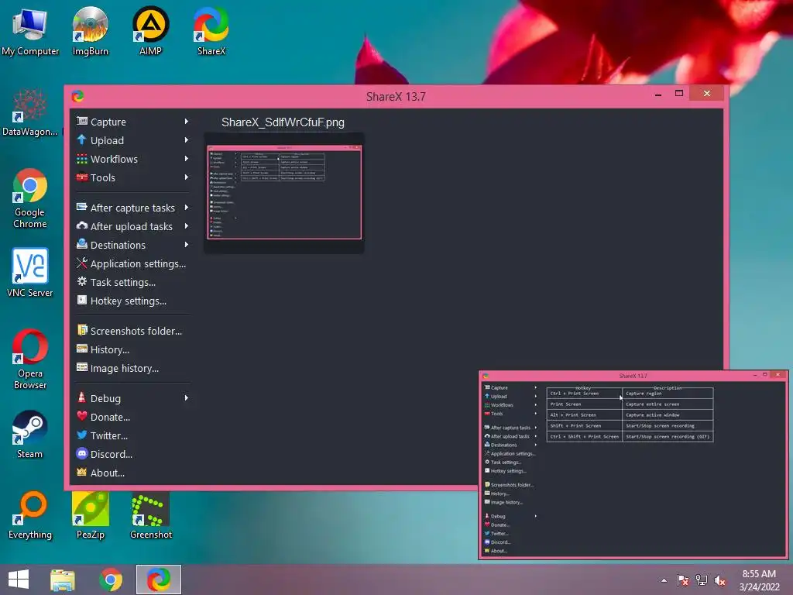Screen dimensions: 793x595
Task: Open Screenshots folder... entry
Action: click(133, 331)
